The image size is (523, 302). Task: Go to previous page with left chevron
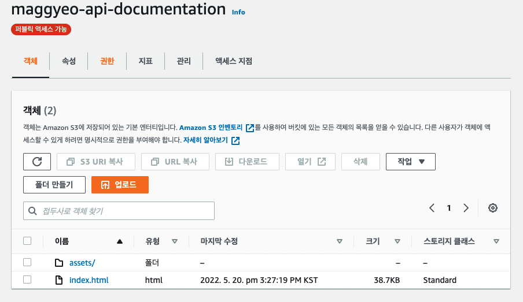432,208
